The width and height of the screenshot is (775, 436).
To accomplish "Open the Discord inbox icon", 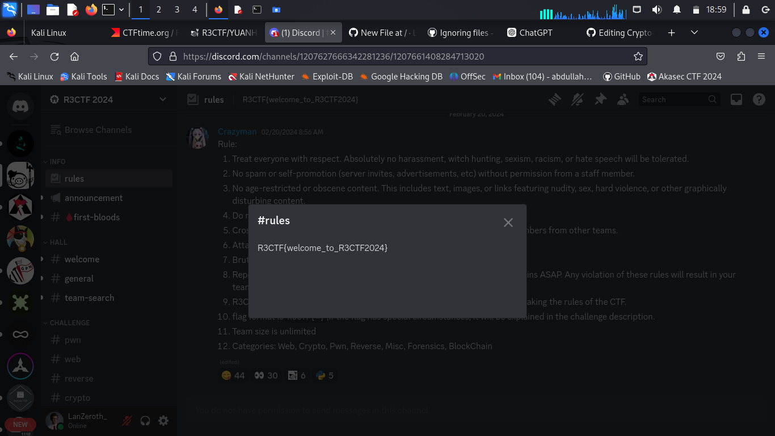I will click(736, 99).
